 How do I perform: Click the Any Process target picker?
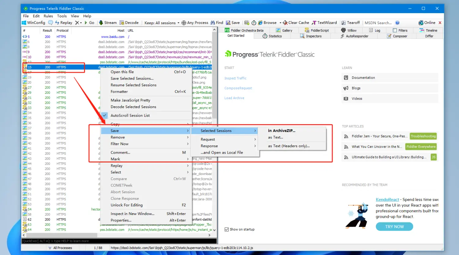coord(195,23)
